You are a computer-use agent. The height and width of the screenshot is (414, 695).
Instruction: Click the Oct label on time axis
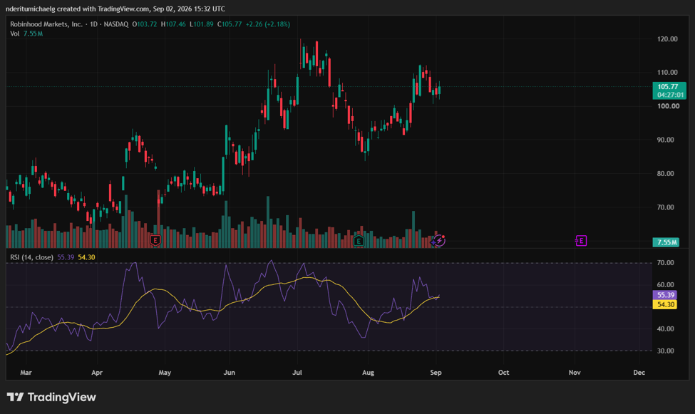coord(503,373)
